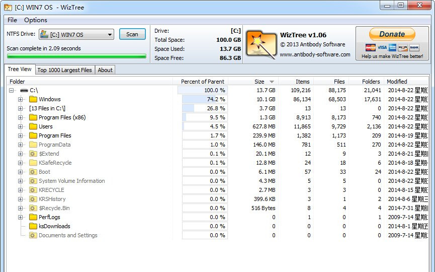
Task: Expand the Program Files (x86) node
Action: click(x=20, y=117)
